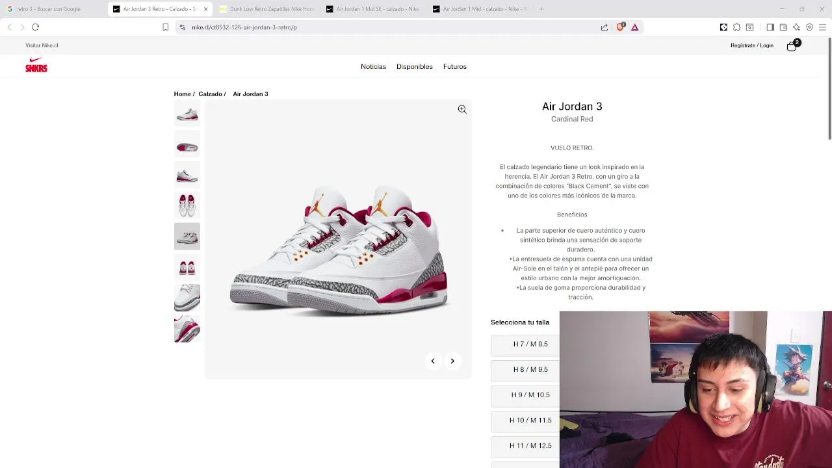This screenshot has width=832, height=468.
Task: Open the browser hamburger menu
Action: click(x=822, y=27)
